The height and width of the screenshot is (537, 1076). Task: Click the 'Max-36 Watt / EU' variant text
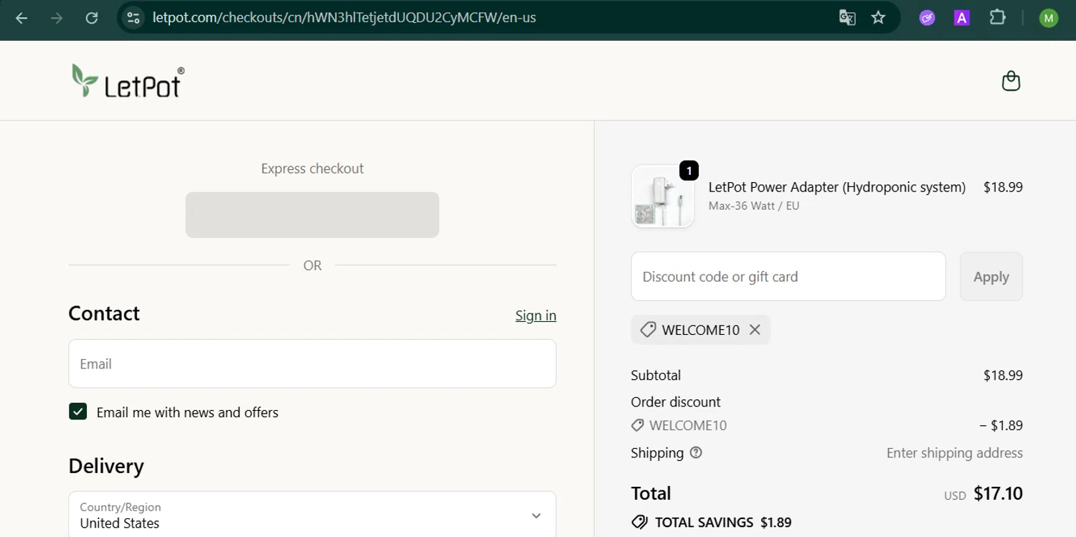point(754,206)
